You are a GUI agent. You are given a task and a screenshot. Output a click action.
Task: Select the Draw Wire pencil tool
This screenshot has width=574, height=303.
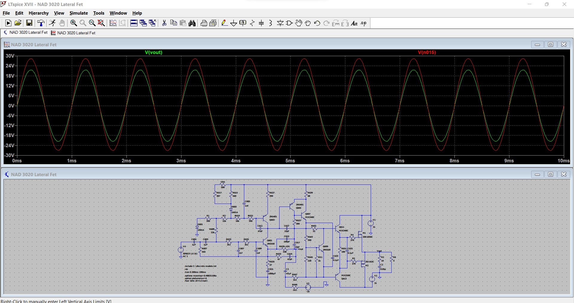(225, 23)
